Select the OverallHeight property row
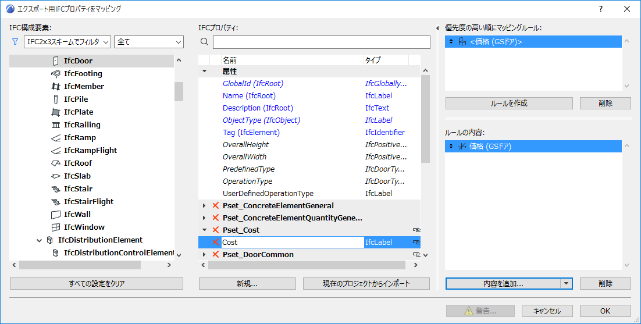Image resolution: width=641 pixels, height=324 pixels. tap(309, 145)
